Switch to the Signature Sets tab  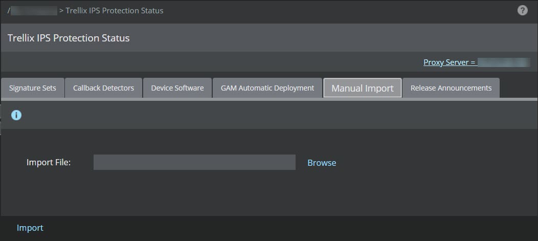coord(33,88)
